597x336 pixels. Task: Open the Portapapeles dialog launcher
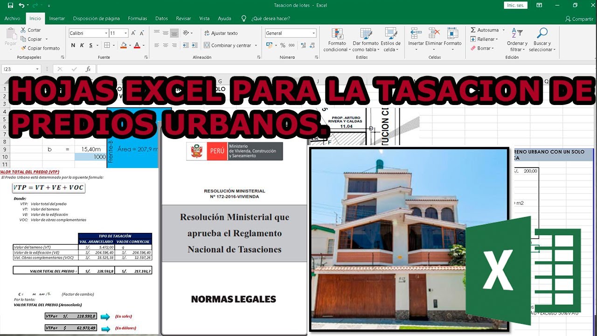click(62, 57)
